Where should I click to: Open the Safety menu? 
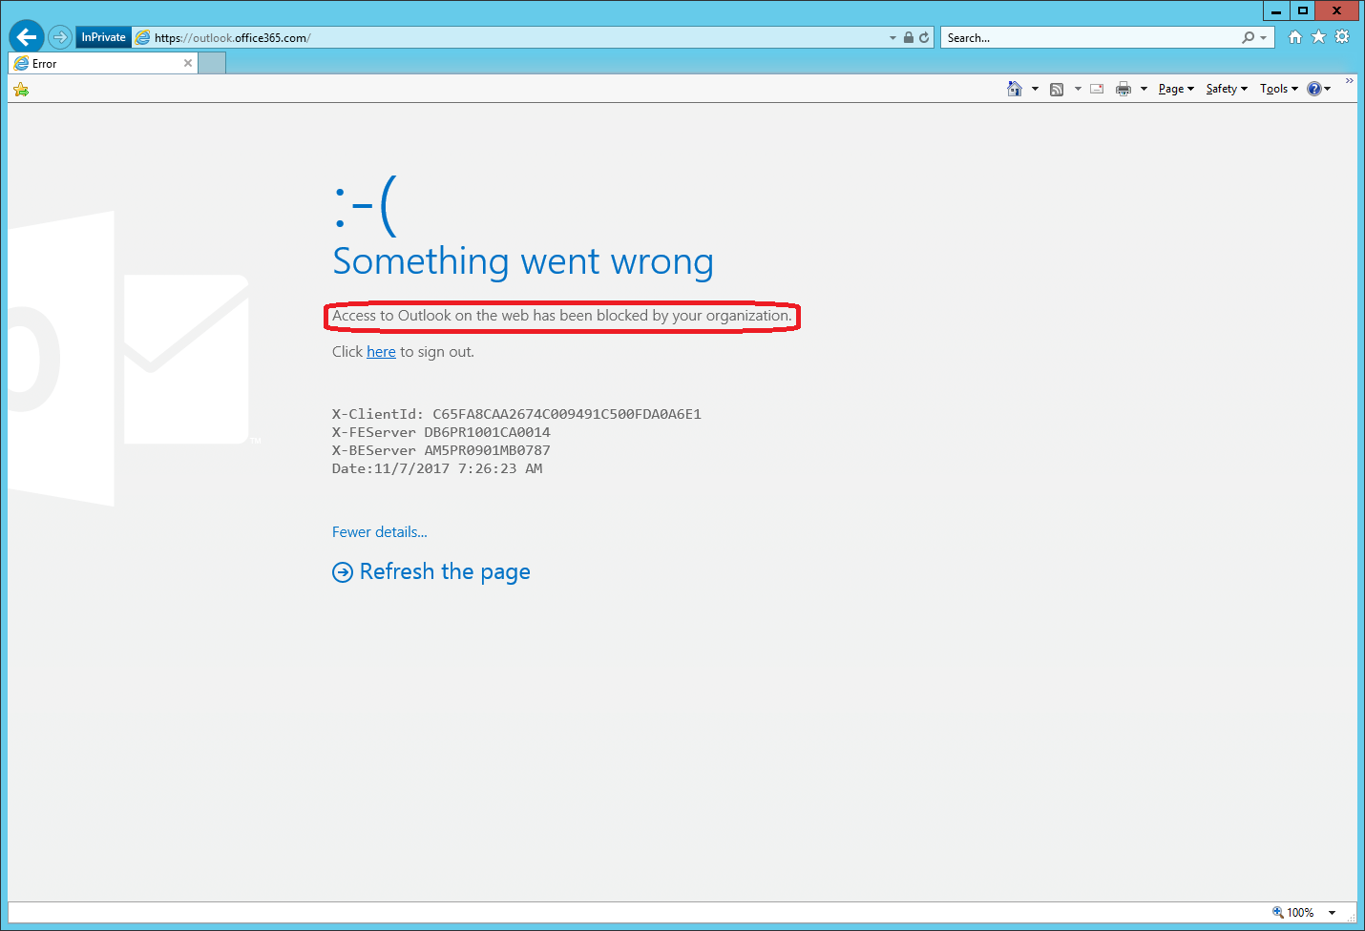coord(1227,89)
